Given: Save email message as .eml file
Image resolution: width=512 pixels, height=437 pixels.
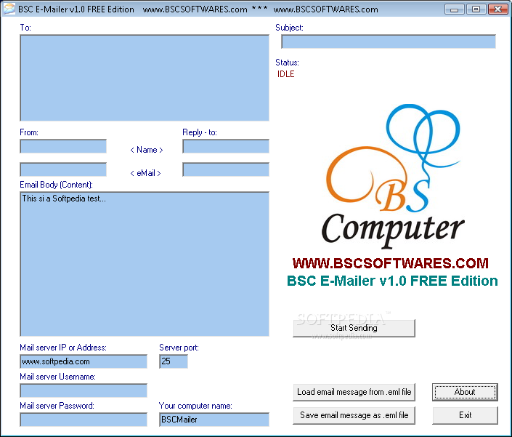Looking at the screenshot, I should pos(354,415).
